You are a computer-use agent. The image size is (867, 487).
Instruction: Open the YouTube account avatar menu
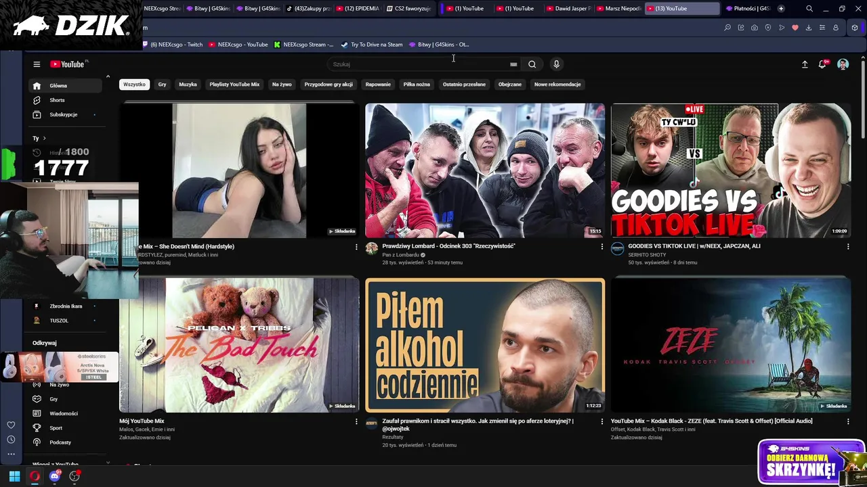(x=843, y=64)
